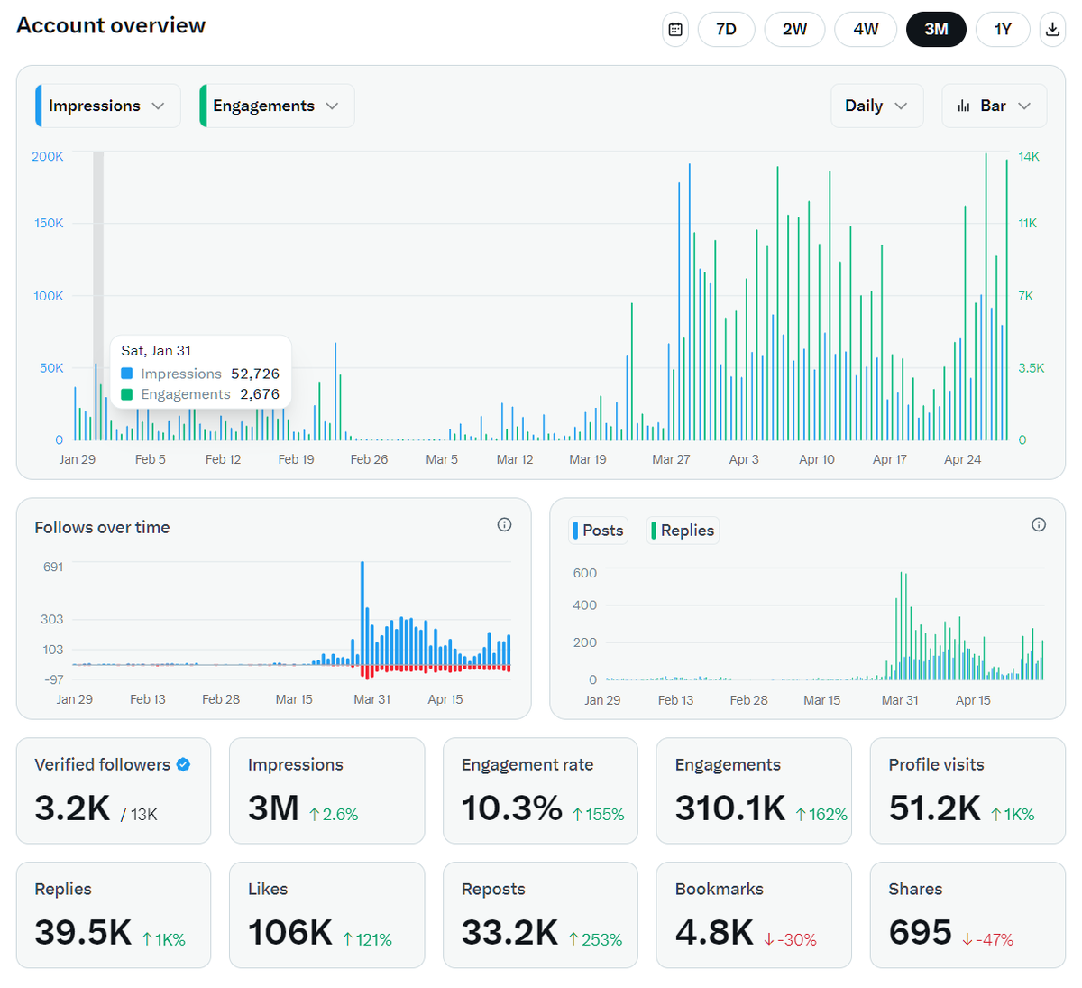Click the 200K impressions axis label
This screenshot has height=988, width=1082.
(48, 156)
